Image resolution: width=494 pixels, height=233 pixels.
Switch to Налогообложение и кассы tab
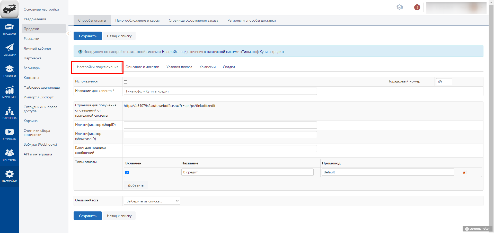click(137, 21)
